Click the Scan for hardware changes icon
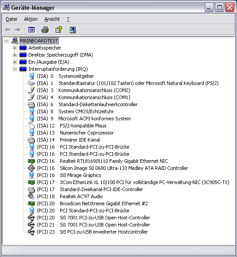This screenshot has height=257, width=237. 73,30
